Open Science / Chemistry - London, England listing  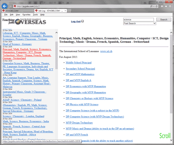point(23,116)
